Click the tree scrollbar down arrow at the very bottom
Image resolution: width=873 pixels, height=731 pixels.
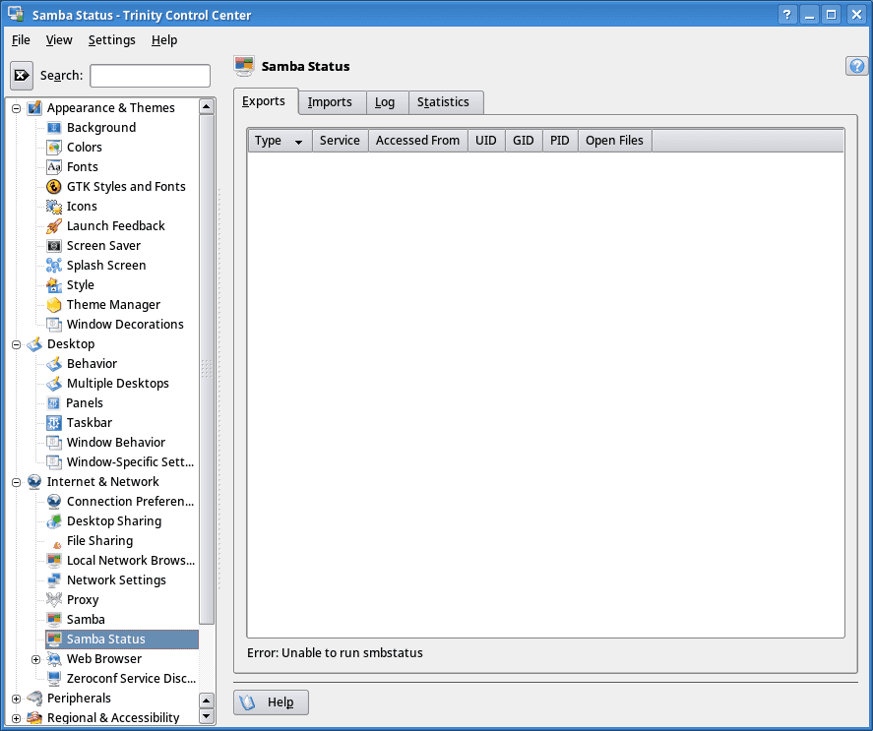coord(207,716)
